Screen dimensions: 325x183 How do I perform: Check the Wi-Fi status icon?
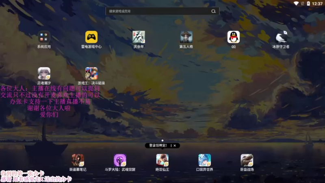296,4
